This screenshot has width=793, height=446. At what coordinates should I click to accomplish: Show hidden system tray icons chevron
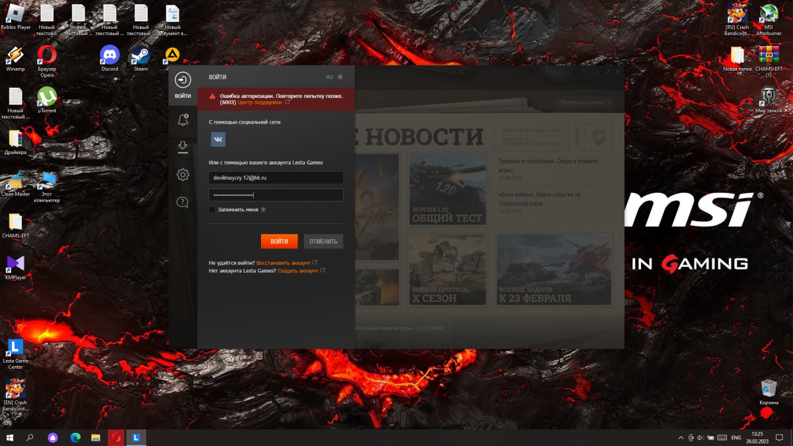[681, 437]
